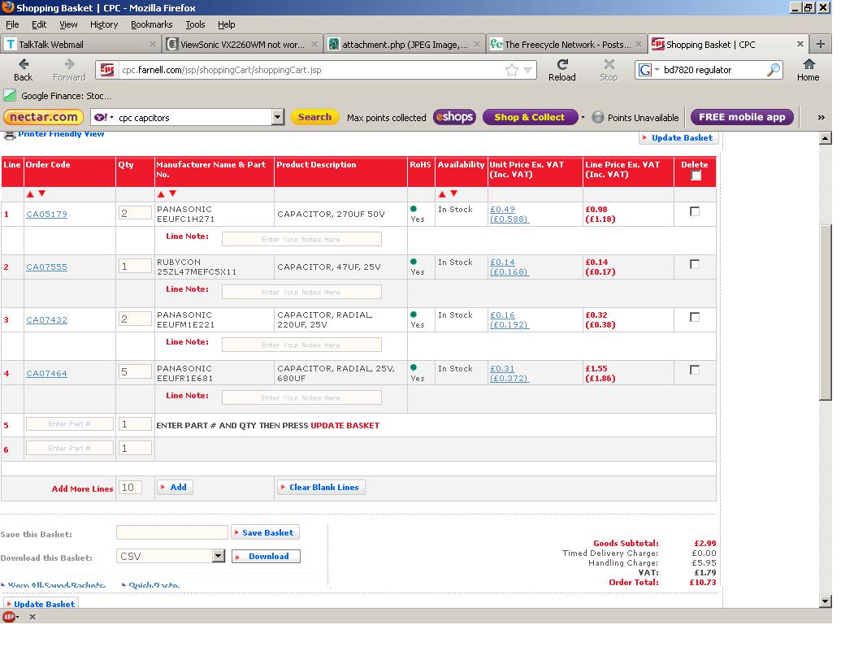Tick delete checkbox for CA07464
854x664 pixels.
pyautogui.click(x=695, y=370)
